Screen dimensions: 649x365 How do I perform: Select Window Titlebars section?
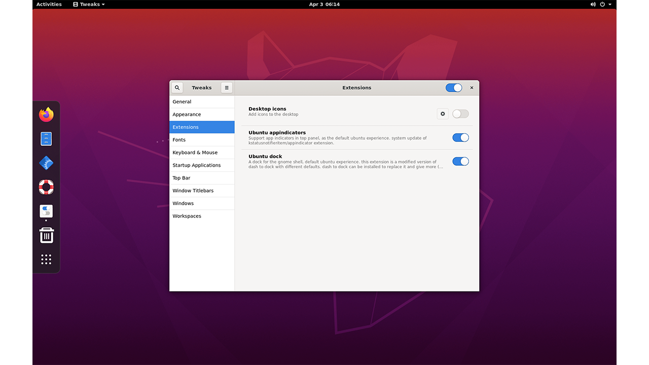point(202,191)
